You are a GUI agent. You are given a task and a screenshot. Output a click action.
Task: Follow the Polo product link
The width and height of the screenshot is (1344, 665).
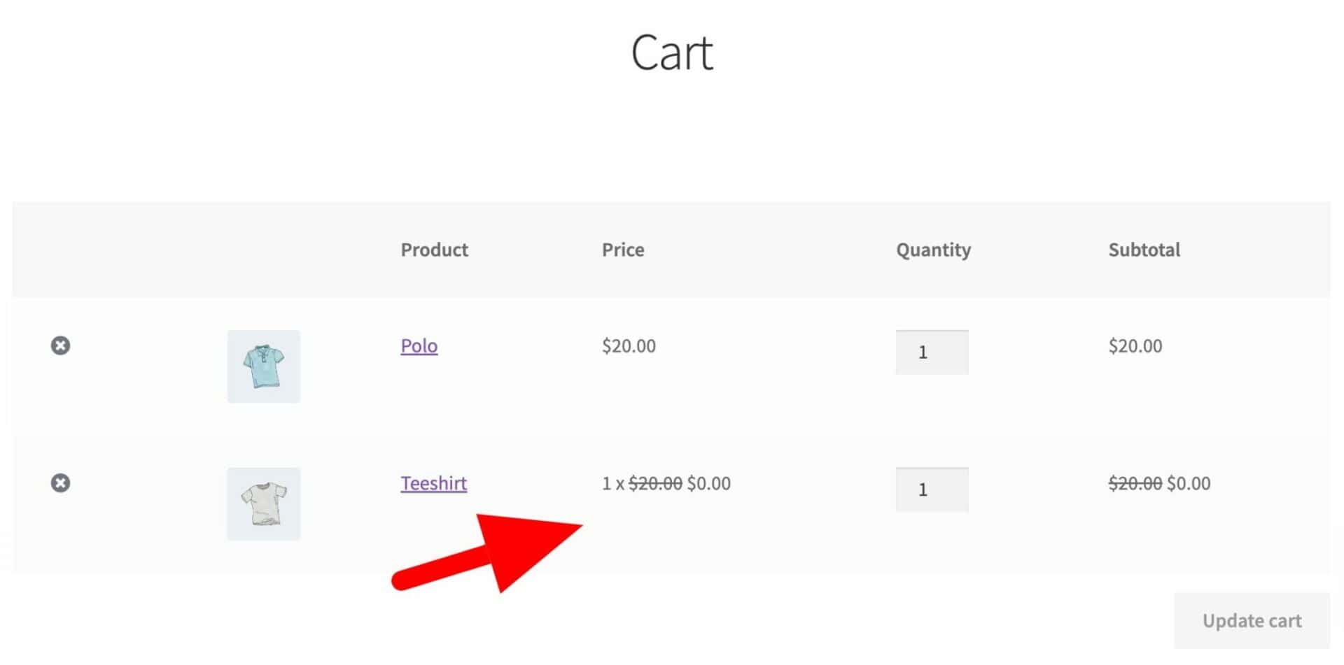tap(419, 345)
